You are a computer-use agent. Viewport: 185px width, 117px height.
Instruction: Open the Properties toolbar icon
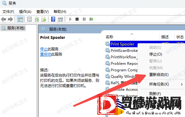coord(29,19)
